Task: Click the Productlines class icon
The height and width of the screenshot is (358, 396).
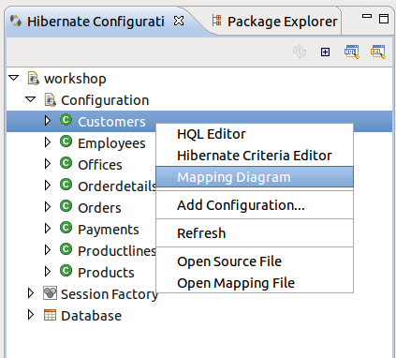Action: pyautogui.click(x=66, y=249)
